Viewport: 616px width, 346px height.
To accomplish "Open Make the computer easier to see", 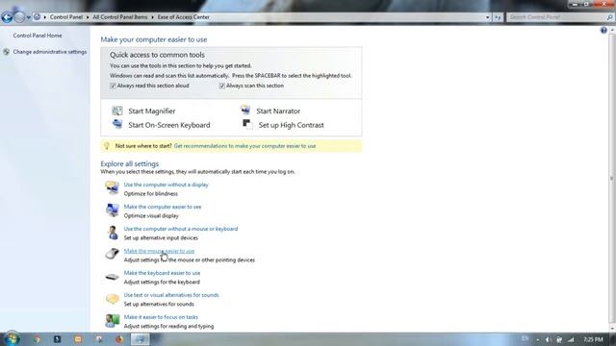I will point(163,207).
